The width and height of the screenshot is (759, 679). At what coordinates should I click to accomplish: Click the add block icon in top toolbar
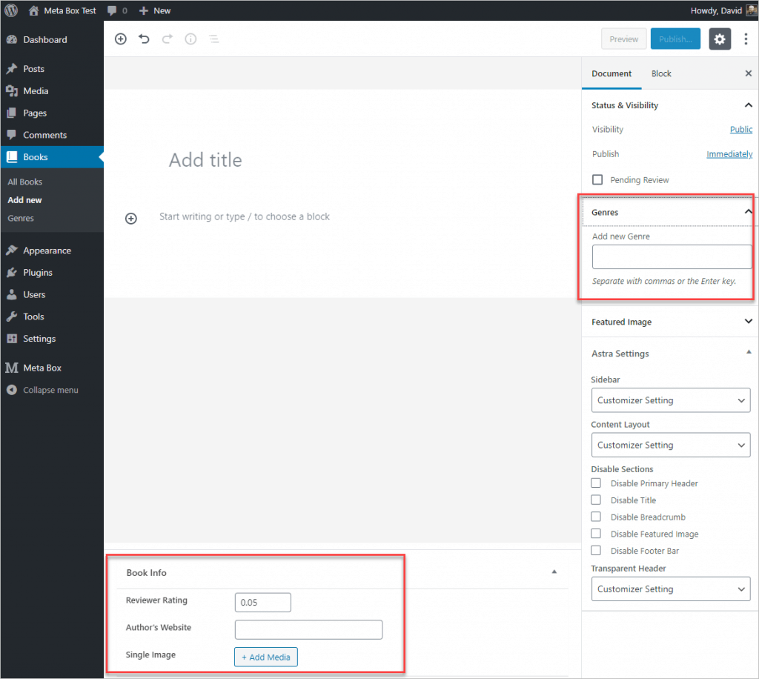pos(121,39)
